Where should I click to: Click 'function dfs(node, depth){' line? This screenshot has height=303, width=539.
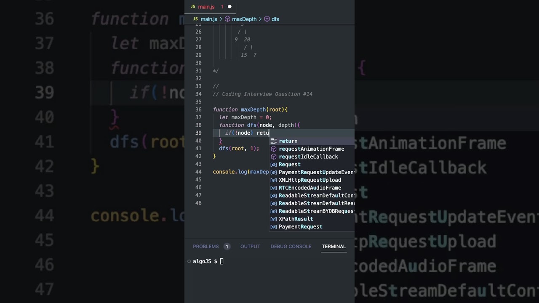pyautogui.click(x=259, y=125)
